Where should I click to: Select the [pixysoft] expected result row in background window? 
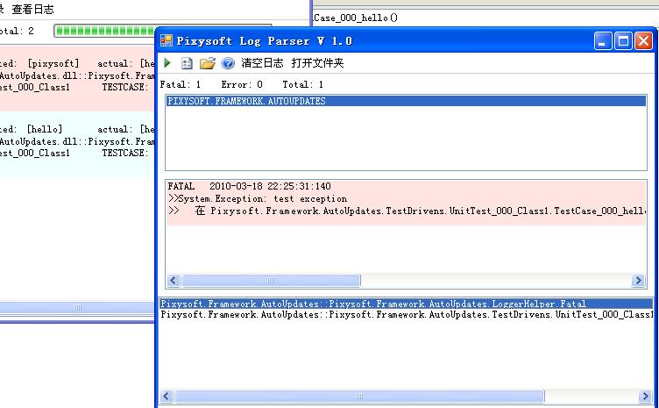77,78
